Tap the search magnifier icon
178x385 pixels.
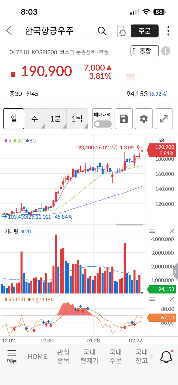click(102, 31)
